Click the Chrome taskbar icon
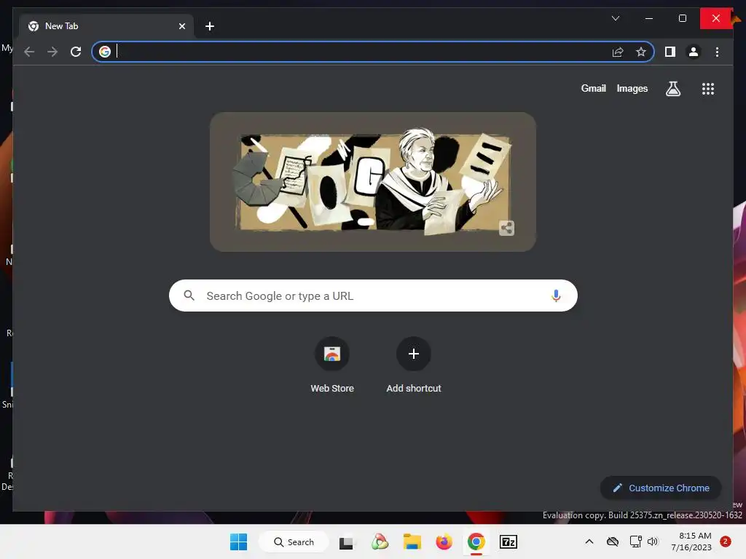The width and height of the screenshot is (746, 559). [x=476, y=542]
